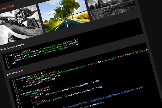Open the blue how-to-transition-an-image URL link
162x108 pixels.
pyautogui.click(x=103, y=98)
